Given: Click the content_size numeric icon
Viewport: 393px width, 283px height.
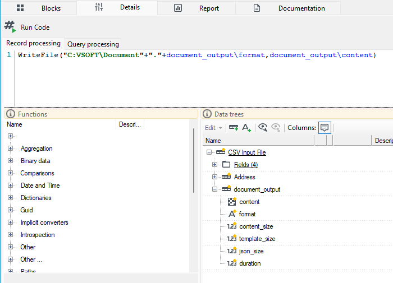Looking at the screenshot, I should 232,226.
